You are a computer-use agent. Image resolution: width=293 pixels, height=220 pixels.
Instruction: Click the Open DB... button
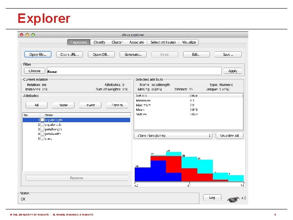point(101,55)
